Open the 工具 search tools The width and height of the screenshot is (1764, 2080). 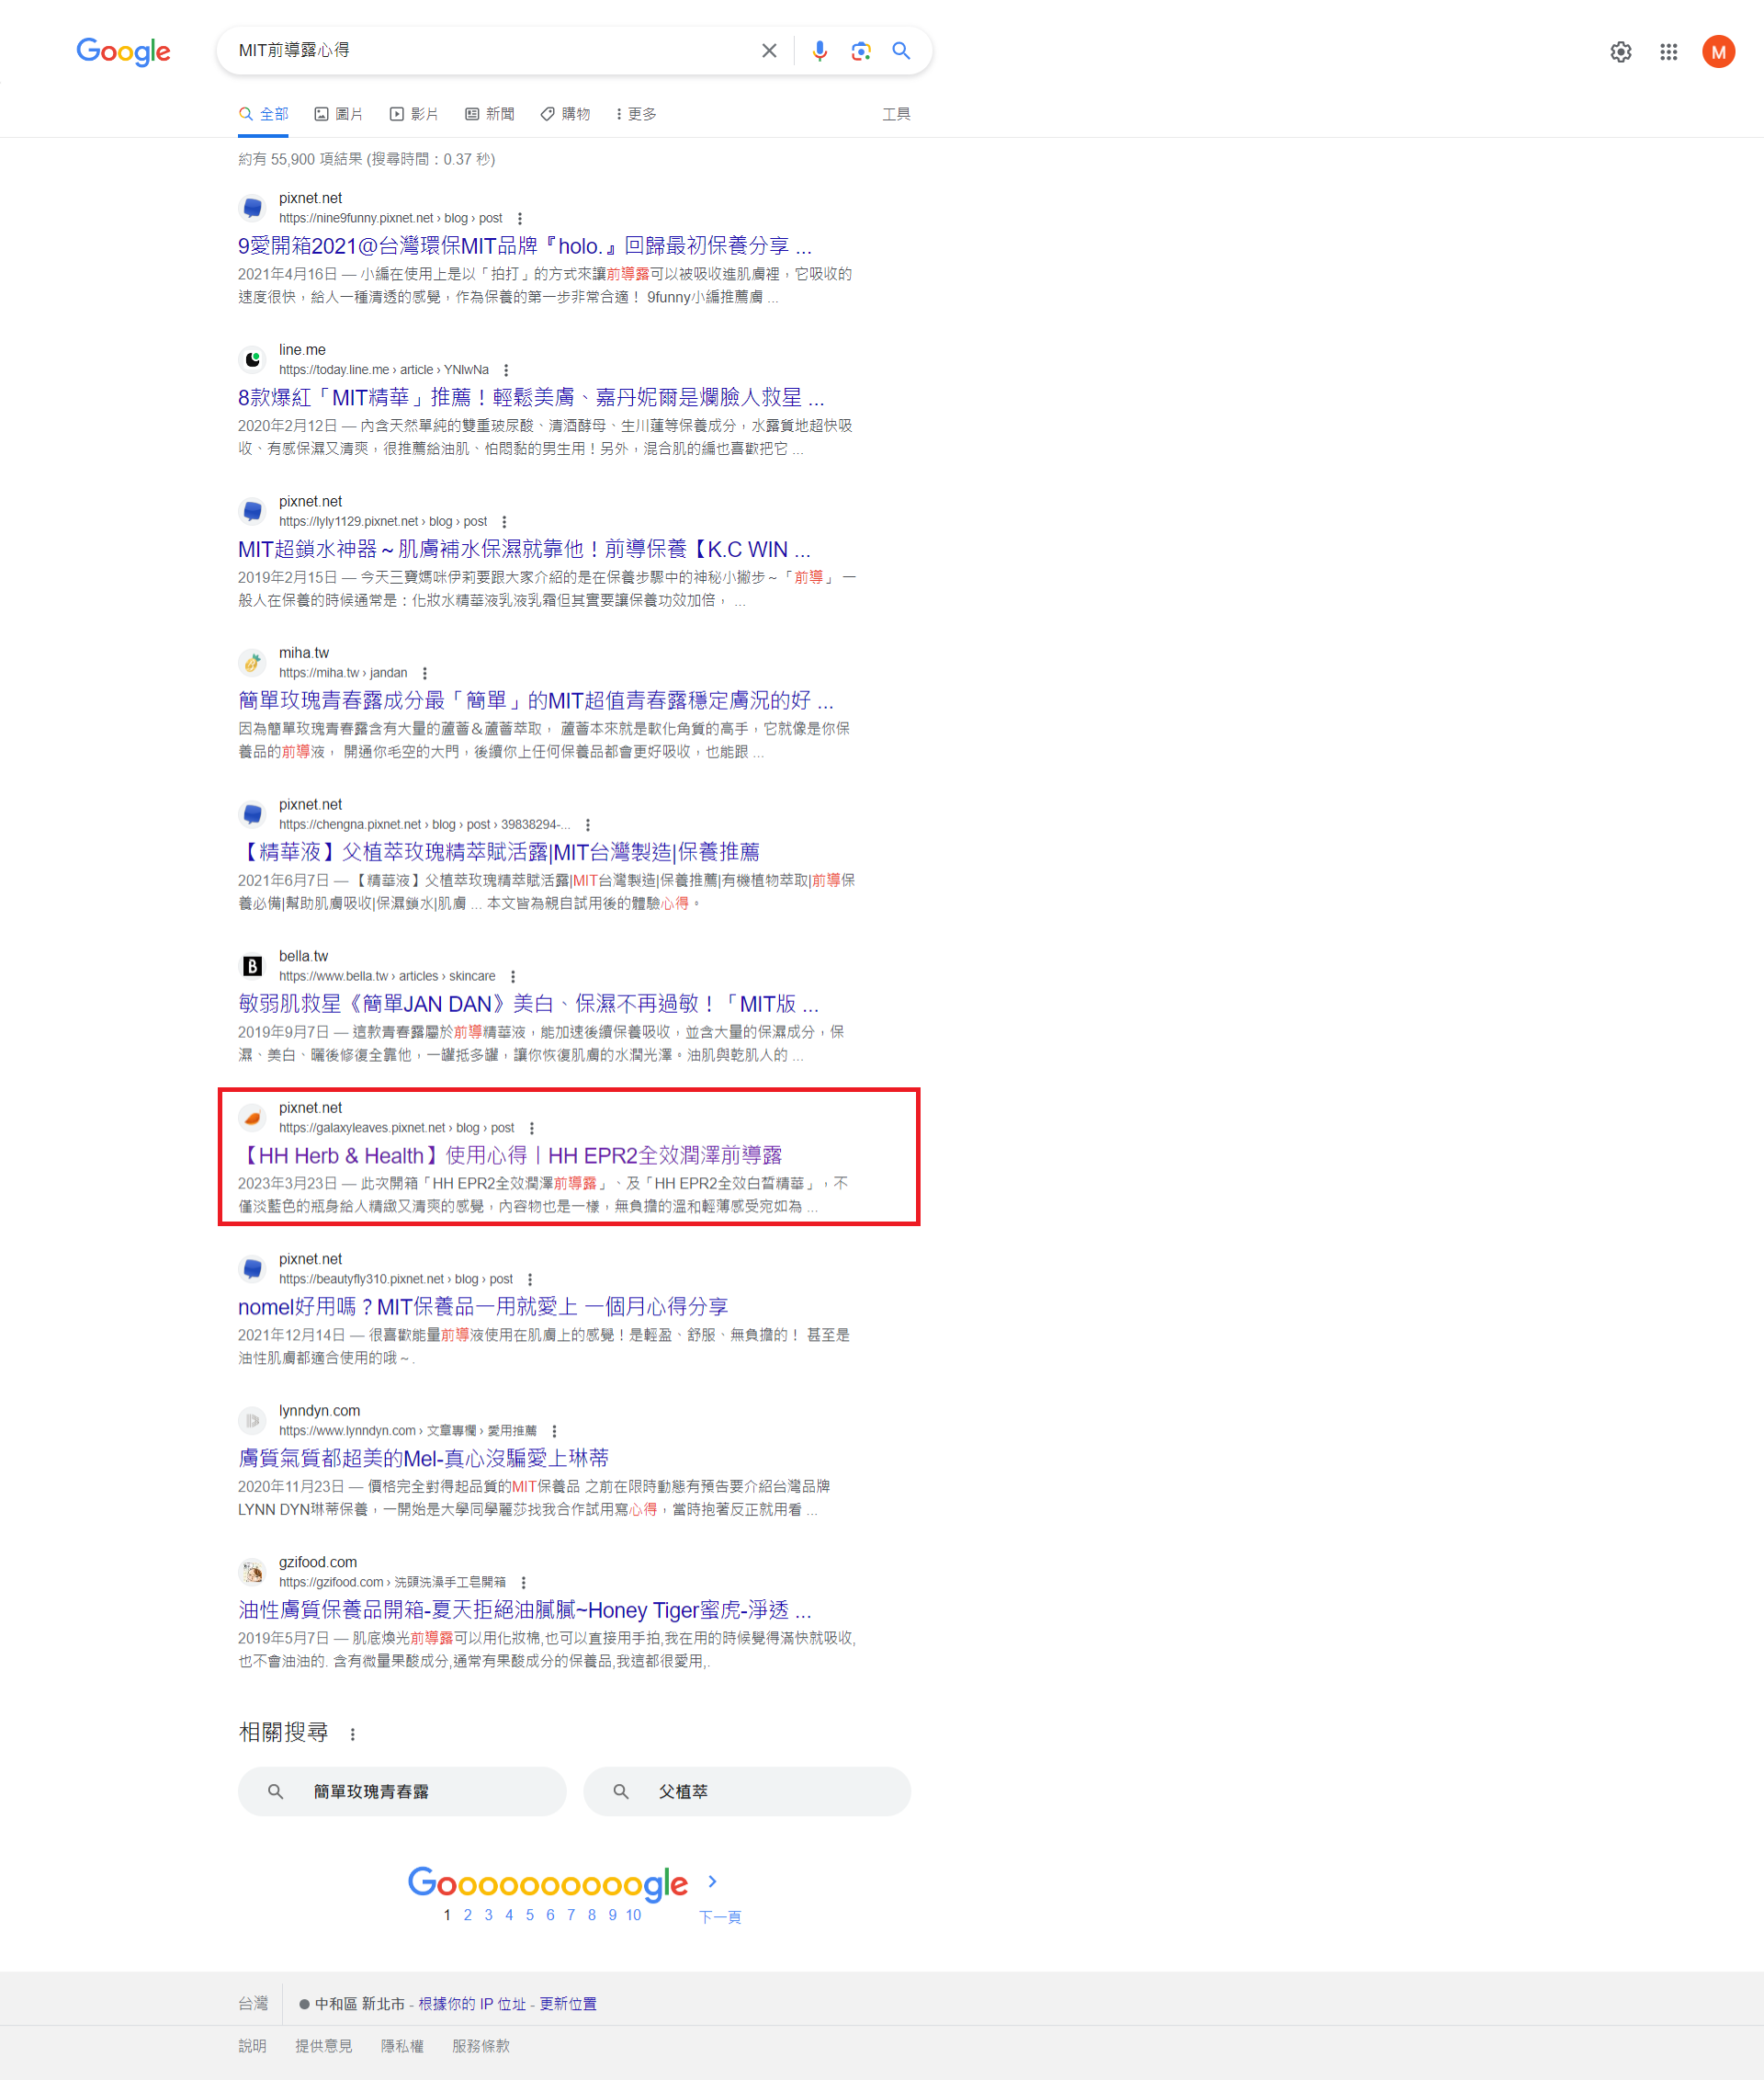pos(896,114)
